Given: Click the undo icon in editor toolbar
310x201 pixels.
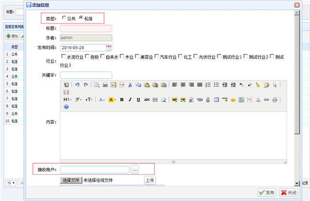Looking at the screenshot, I should (77, 85).
